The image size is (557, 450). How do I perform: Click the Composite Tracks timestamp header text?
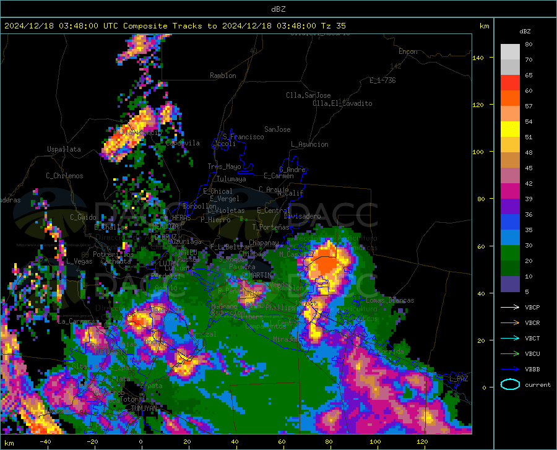pos(175,26)
